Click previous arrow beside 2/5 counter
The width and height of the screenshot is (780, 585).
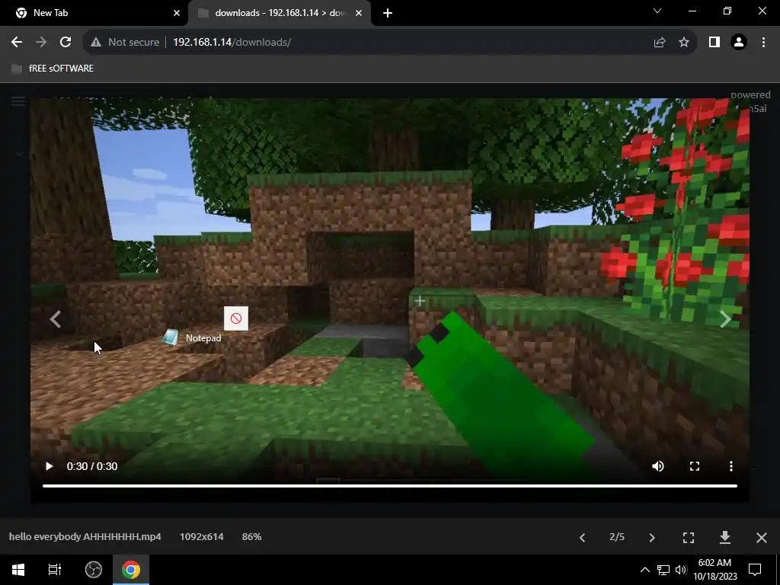coord(582,538)
